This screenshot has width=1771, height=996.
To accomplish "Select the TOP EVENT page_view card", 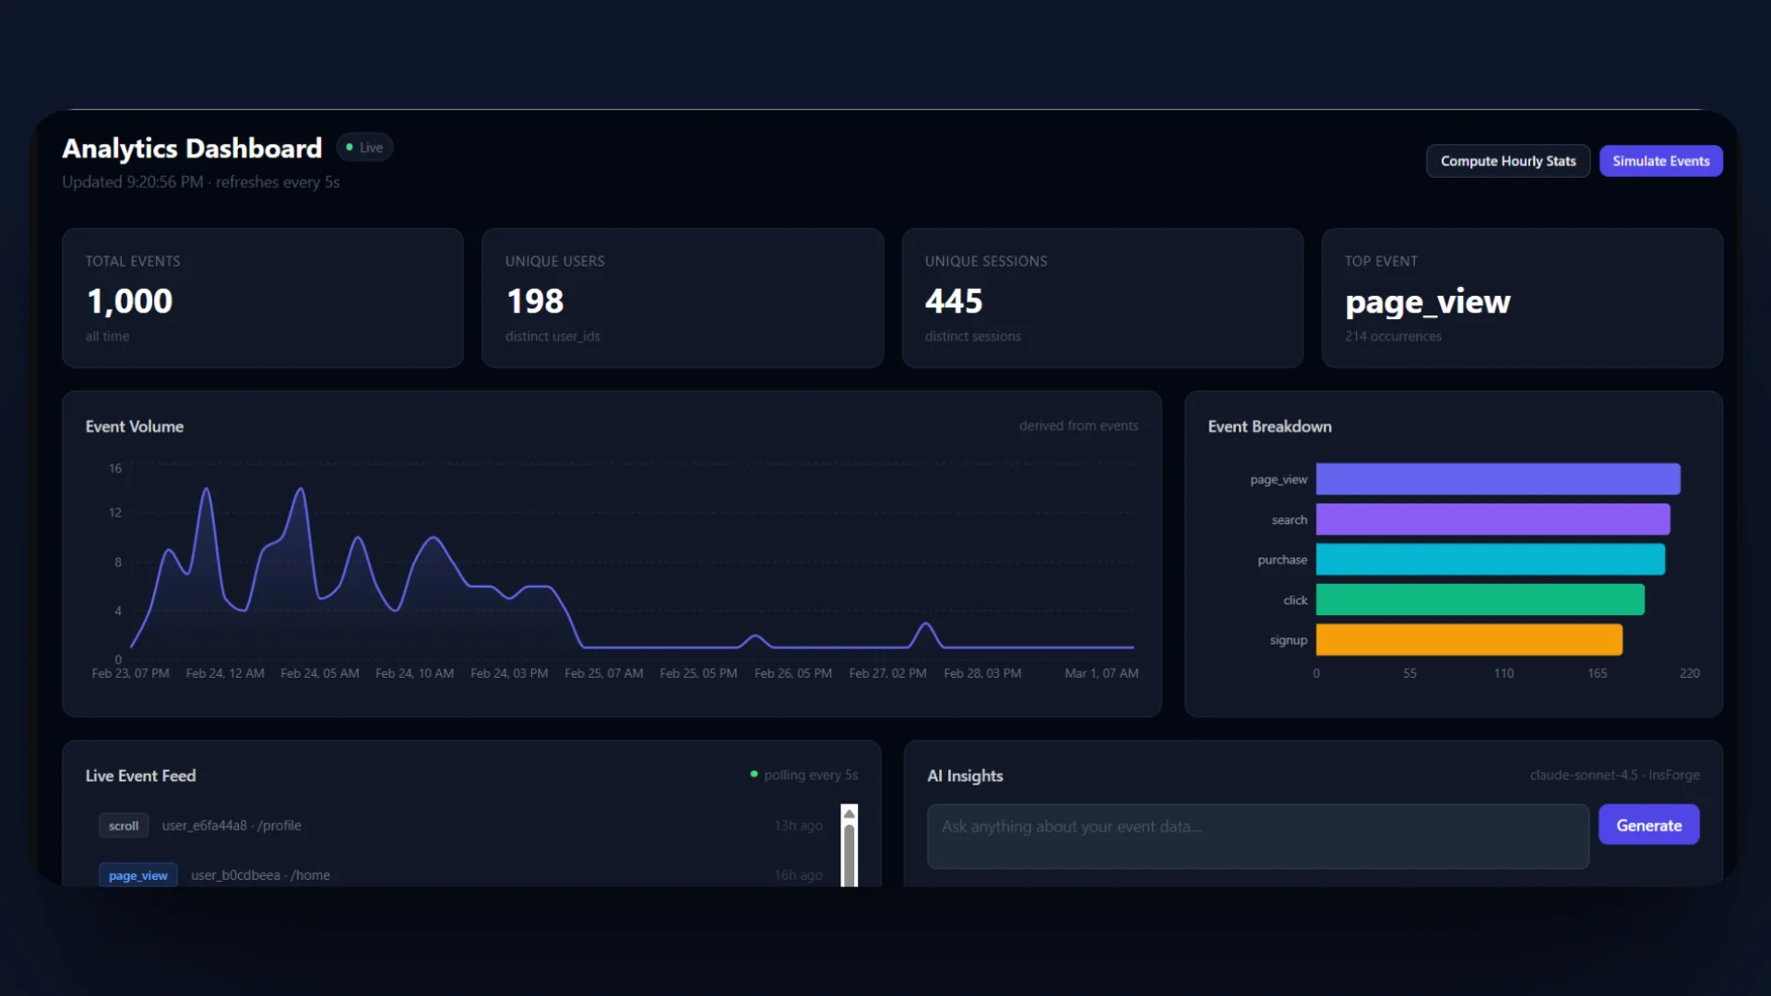I will [1522, 298].
